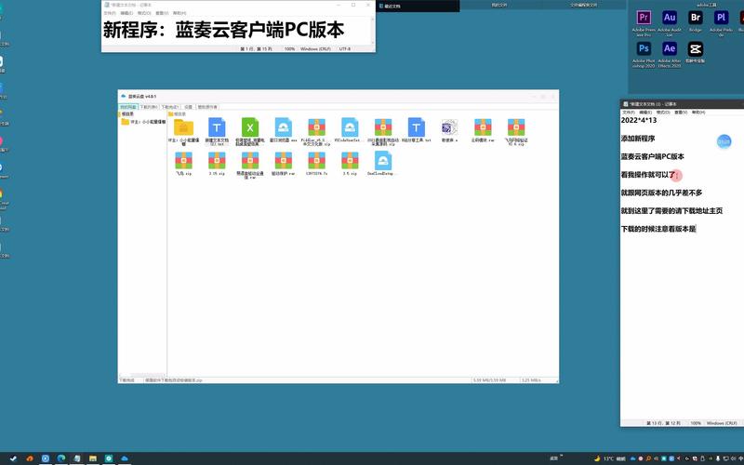Image resolution: width=744 pixels, height=465 pixels.
Task: Launch the 剪映专业版 CapCut shortcut
Action: tap(696, 49)
